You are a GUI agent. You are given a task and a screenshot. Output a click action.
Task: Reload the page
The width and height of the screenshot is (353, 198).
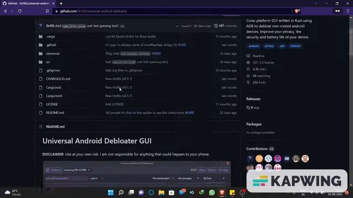20,11
